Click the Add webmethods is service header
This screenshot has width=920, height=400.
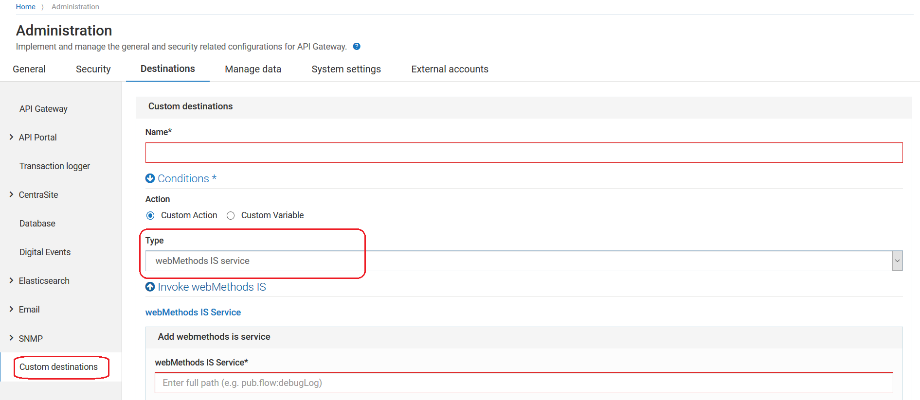pyautogui.click(x=524, y=337)
